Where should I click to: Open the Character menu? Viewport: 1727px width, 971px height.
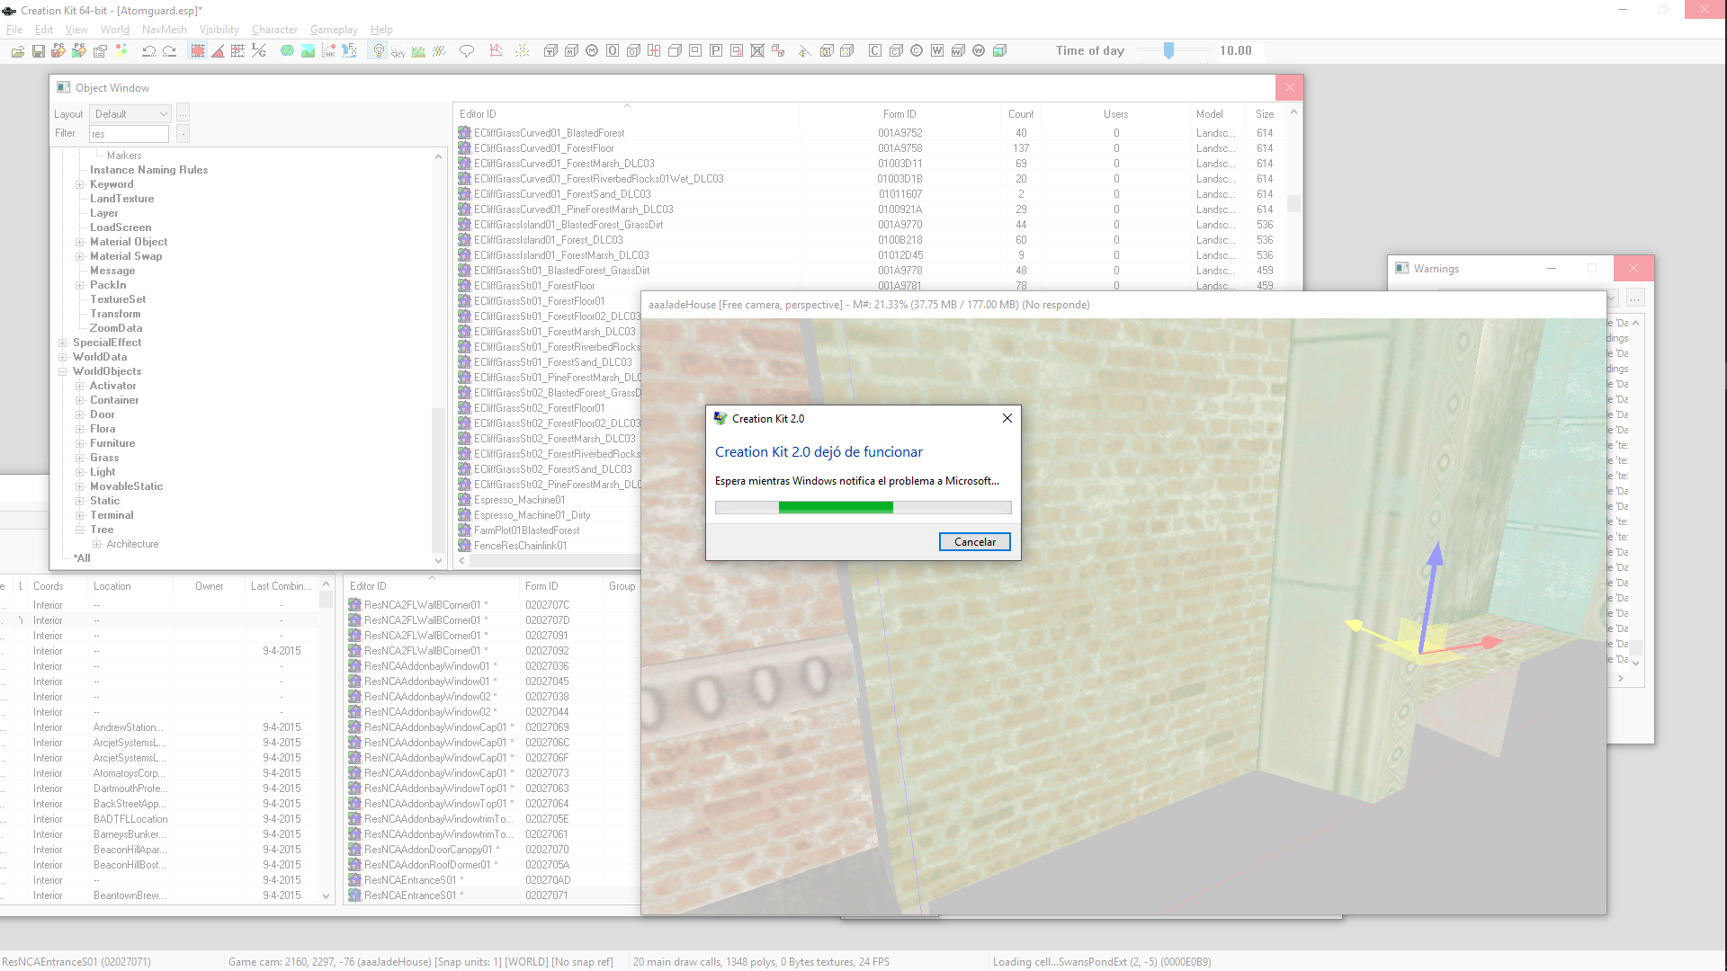coord(274,30)
